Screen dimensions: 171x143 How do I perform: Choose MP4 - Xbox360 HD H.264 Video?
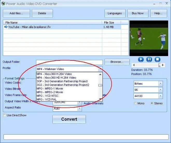pos(67,78)
